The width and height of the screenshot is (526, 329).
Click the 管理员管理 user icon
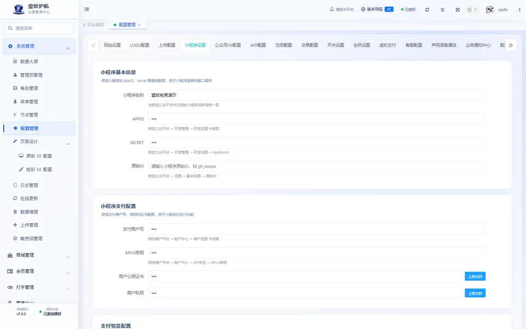[x=15, y=75]
